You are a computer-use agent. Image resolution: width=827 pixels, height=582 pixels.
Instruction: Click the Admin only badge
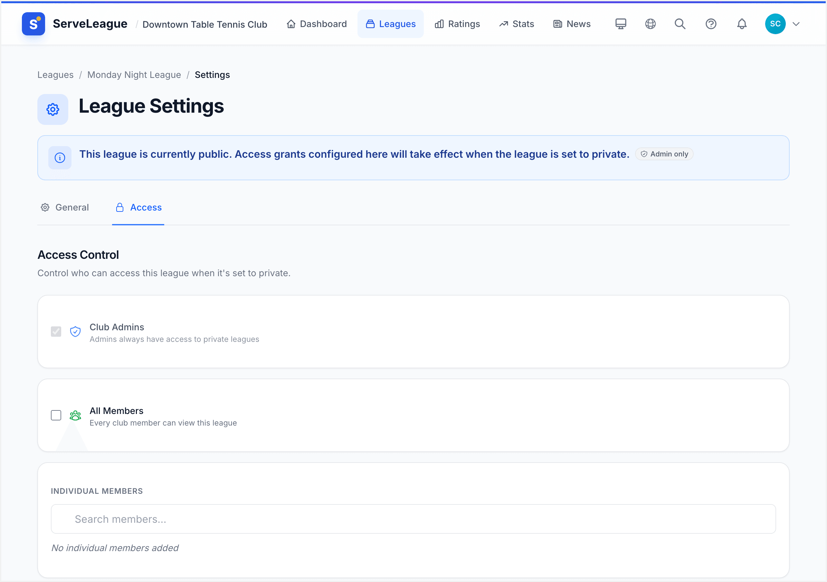pyautogui.click(x=664, y=154)
